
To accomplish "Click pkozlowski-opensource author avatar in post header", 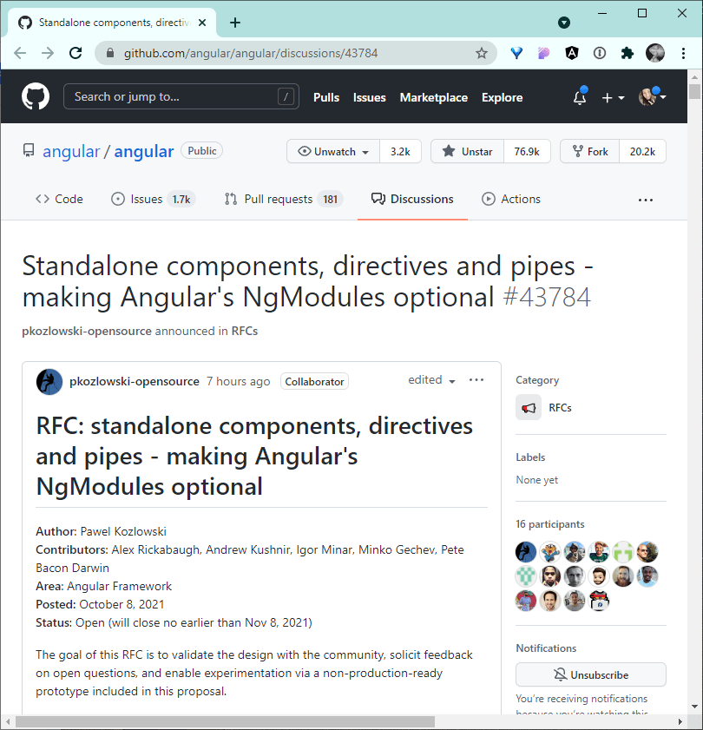I will pos(49,382).
